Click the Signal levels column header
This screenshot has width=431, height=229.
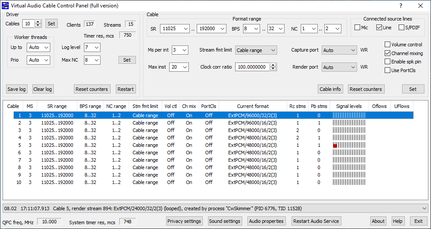pyautogui.click(x=349, y=106)
